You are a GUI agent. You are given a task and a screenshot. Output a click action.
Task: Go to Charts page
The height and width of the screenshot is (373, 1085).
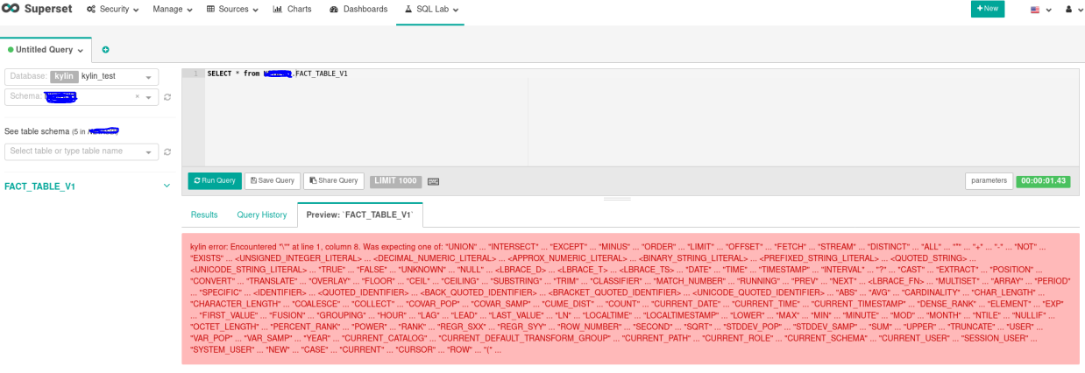(292, 9)
